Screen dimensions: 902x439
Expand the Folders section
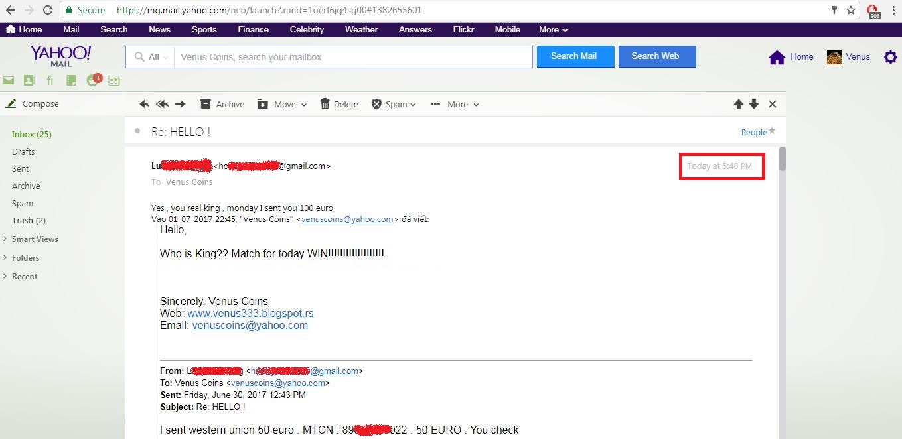pos(21,257)
